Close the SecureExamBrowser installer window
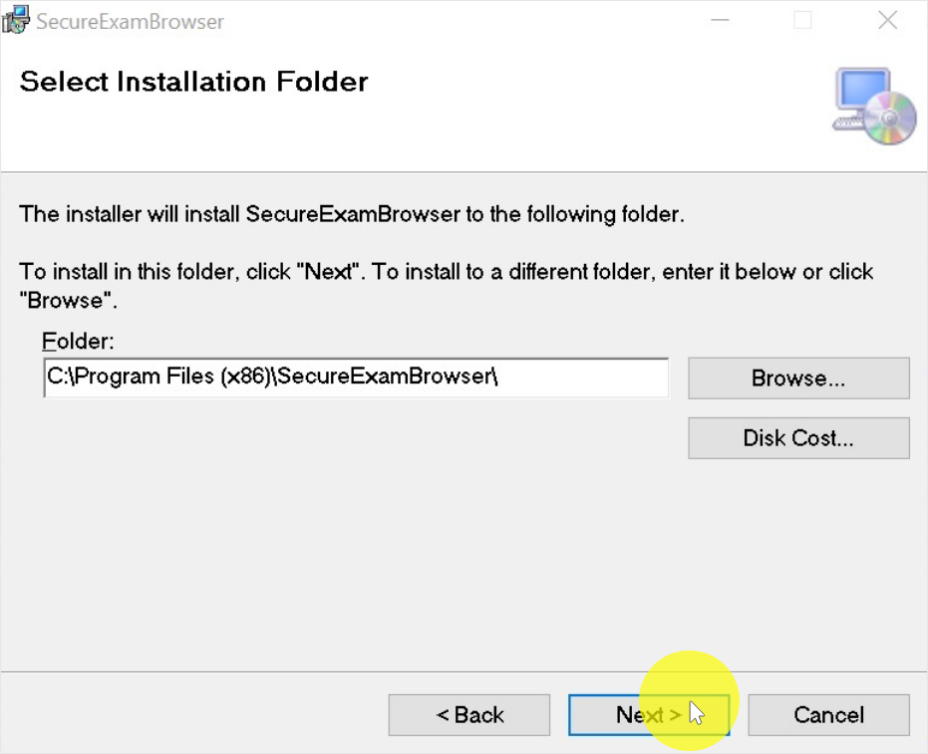The height and width of the screenshot is (754, 928). point(887,20)
